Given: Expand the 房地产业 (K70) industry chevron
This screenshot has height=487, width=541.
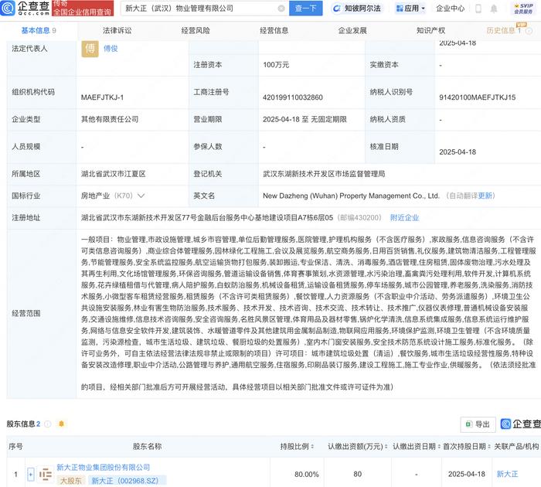Looking at the screenshot, I should pyautogui.click(x=141, y=196).
